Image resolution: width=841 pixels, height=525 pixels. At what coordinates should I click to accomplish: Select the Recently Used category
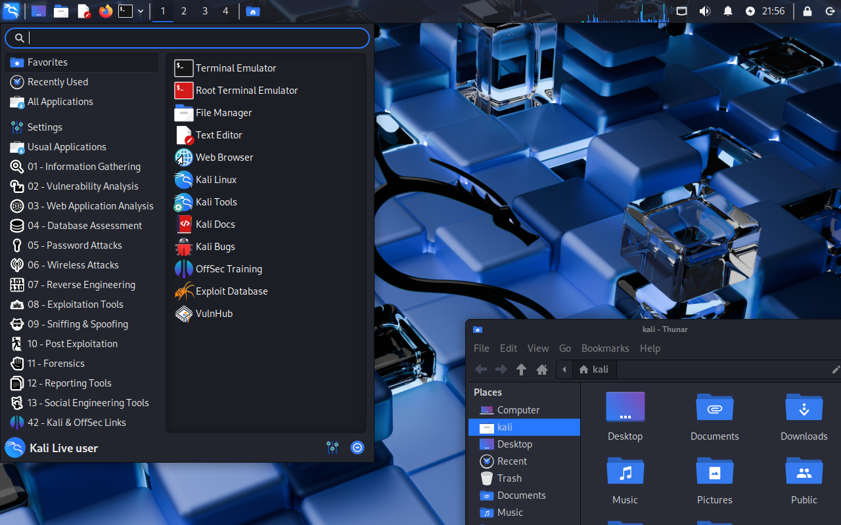[81, 82]
